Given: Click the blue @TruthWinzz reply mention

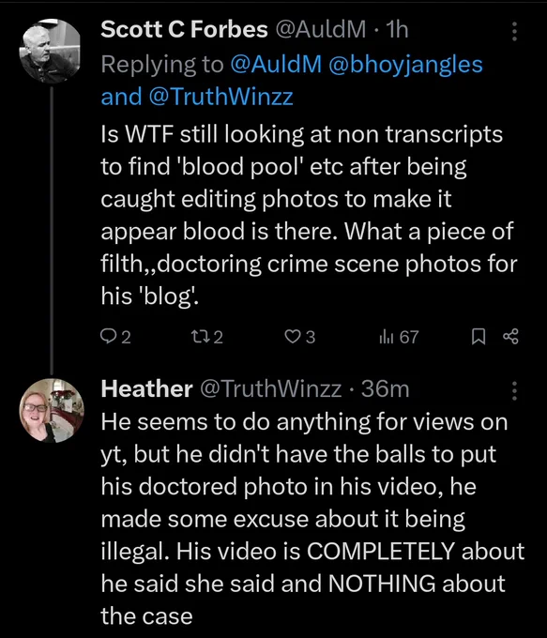Looking at the screenshot, I should click(221, 97).
